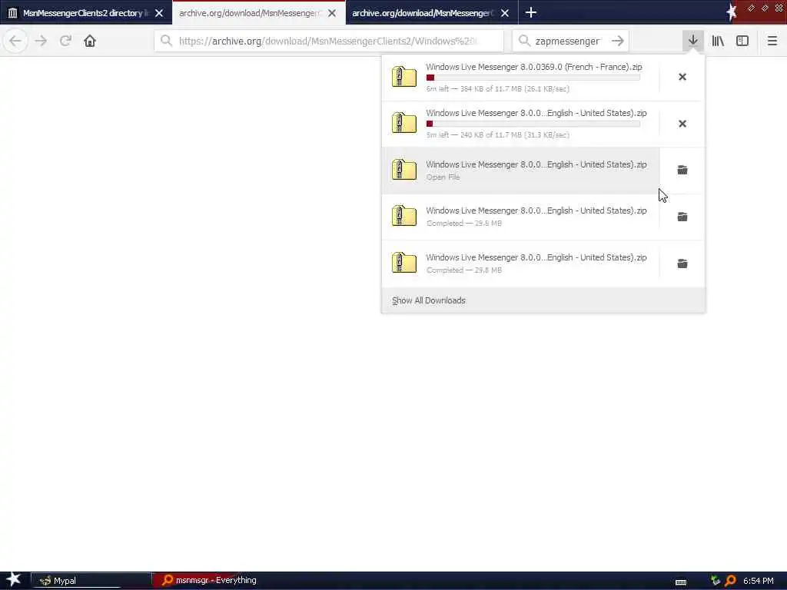Viewport: 787px width, 590px height.
Task: Click zip icon of the 29.8 MB download
Action: pos(404,263)
